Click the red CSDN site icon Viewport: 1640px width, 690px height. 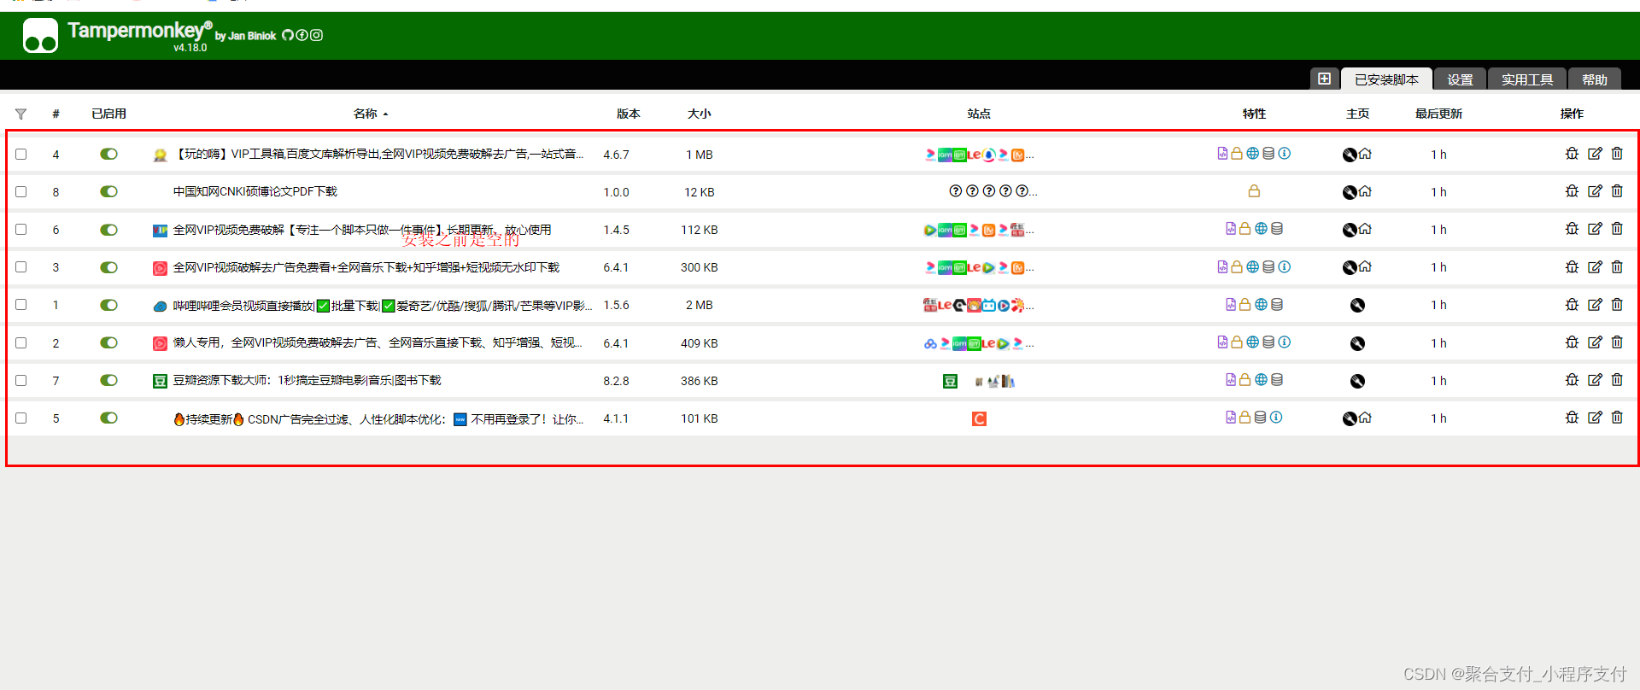point(979,419)
